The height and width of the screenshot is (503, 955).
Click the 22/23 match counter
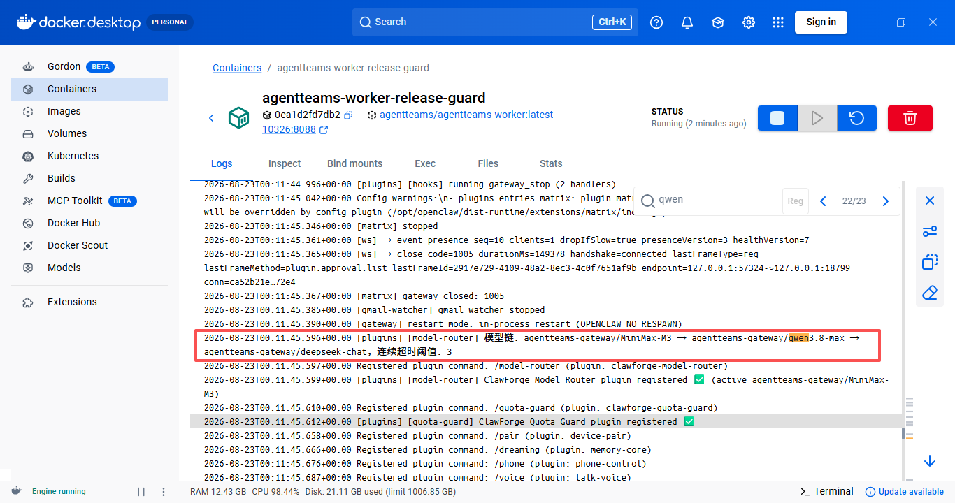pyautogui.click(x=854, y=201)
